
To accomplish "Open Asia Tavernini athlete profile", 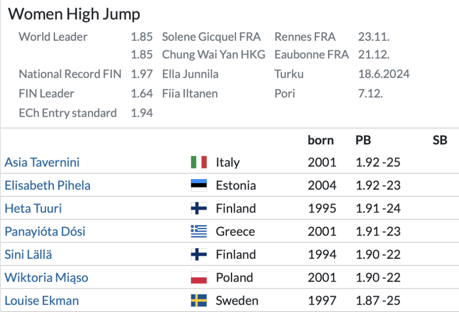I will [x=42, y=162].
